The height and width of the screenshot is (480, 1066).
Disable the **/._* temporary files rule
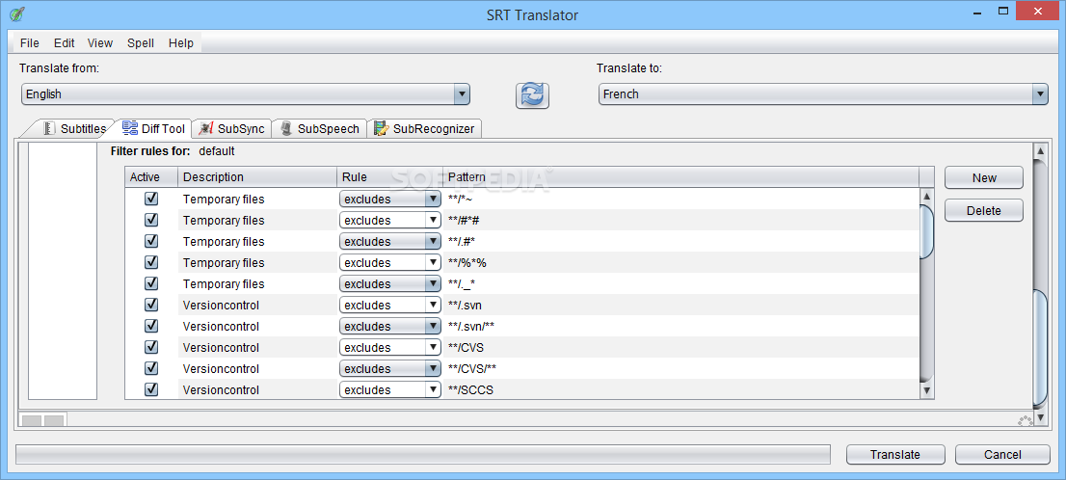coord(151,283)
